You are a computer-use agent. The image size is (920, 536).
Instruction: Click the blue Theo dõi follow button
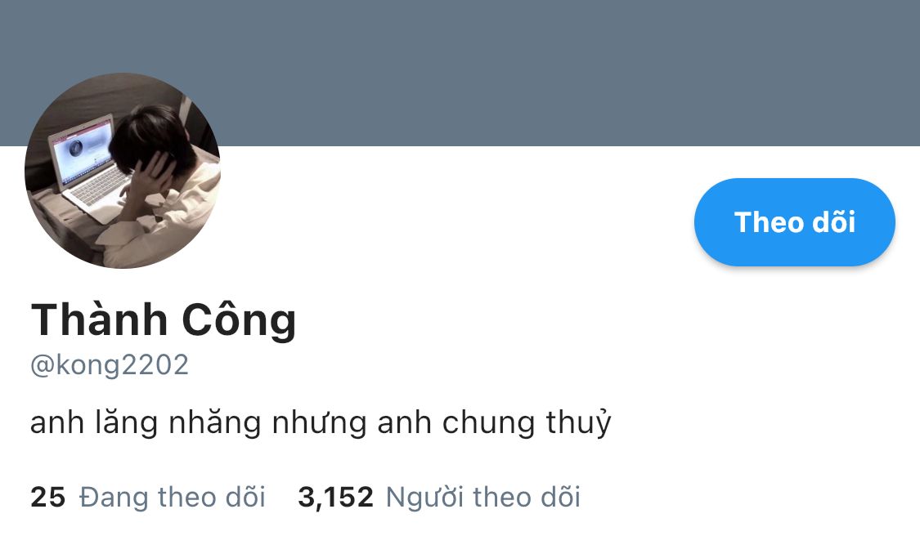(x=794, y=222)
